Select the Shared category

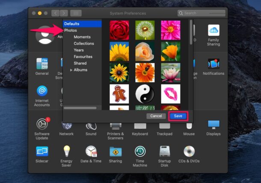82,63
